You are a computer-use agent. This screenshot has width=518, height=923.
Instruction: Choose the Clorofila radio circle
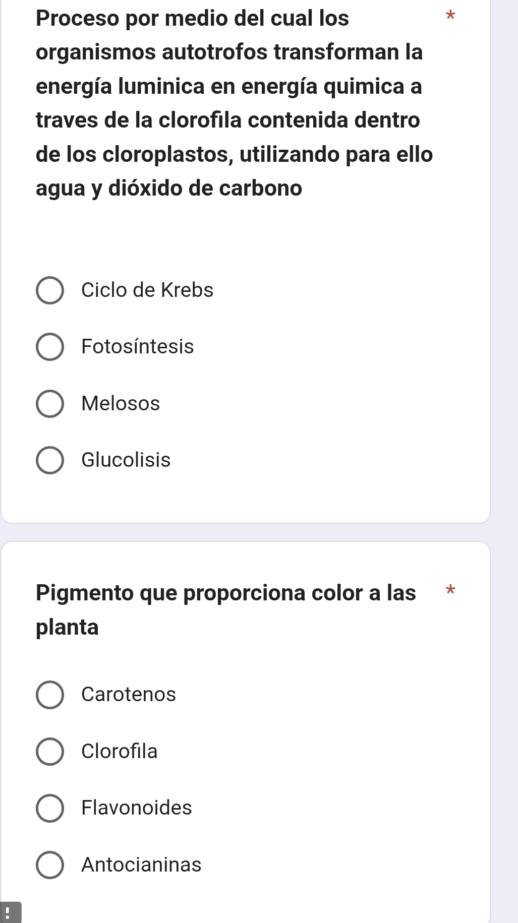click(x=50, y=751)
